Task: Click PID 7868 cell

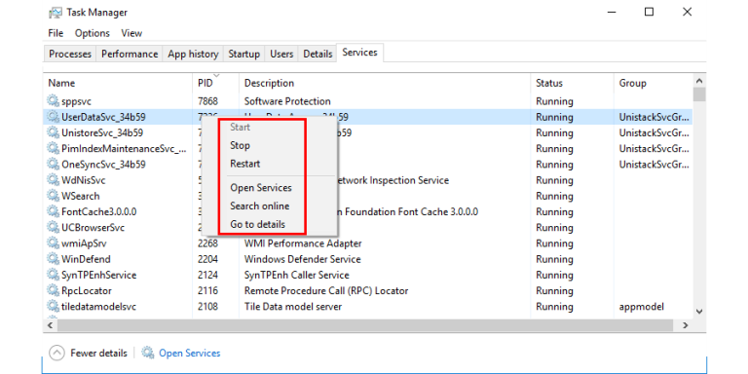Action: tap(207, 101)
